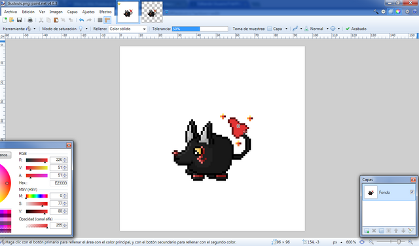Image resolution: width=419 pixels, height=246 pixels.
Task: Click the Move layer up arrow
Action: [396, 230]
